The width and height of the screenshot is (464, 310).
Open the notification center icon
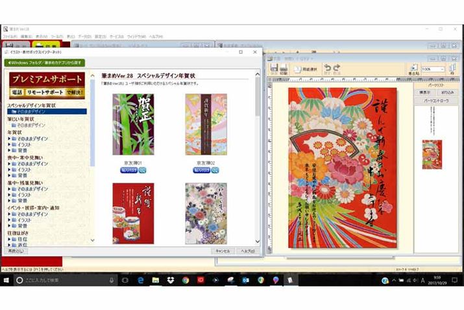[x=454, y=280]
